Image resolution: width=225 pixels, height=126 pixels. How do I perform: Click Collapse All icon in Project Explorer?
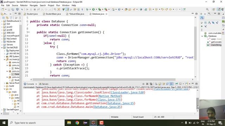[x=4, y=18]
